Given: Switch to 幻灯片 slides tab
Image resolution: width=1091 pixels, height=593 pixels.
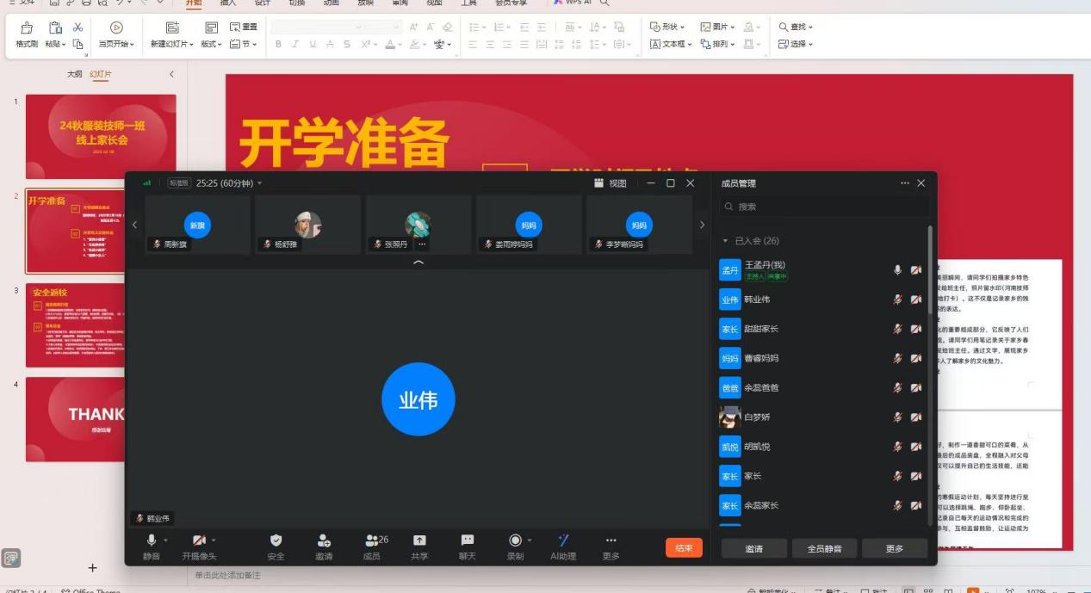Looking at the screenshot, I should pos(101,74).
